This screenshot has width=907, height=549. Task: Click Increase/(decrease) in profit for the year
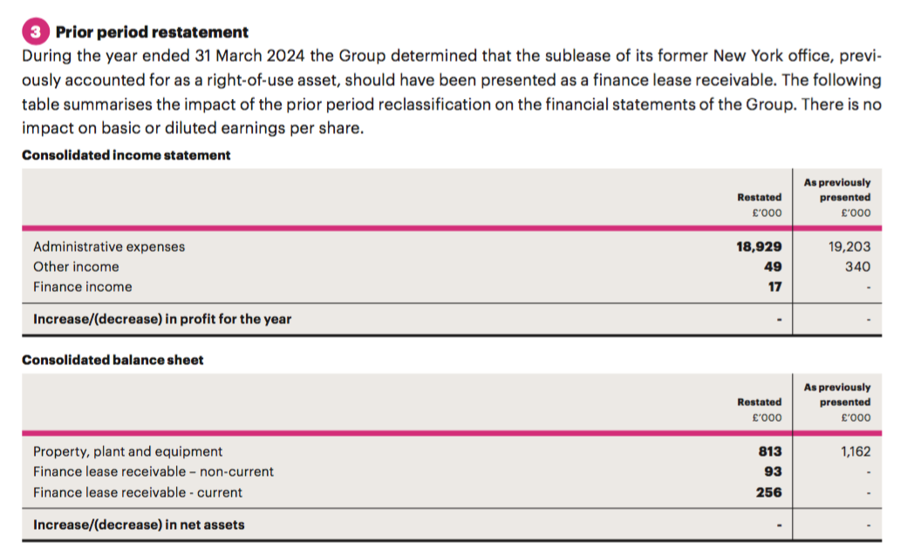(x=162, y=319)
